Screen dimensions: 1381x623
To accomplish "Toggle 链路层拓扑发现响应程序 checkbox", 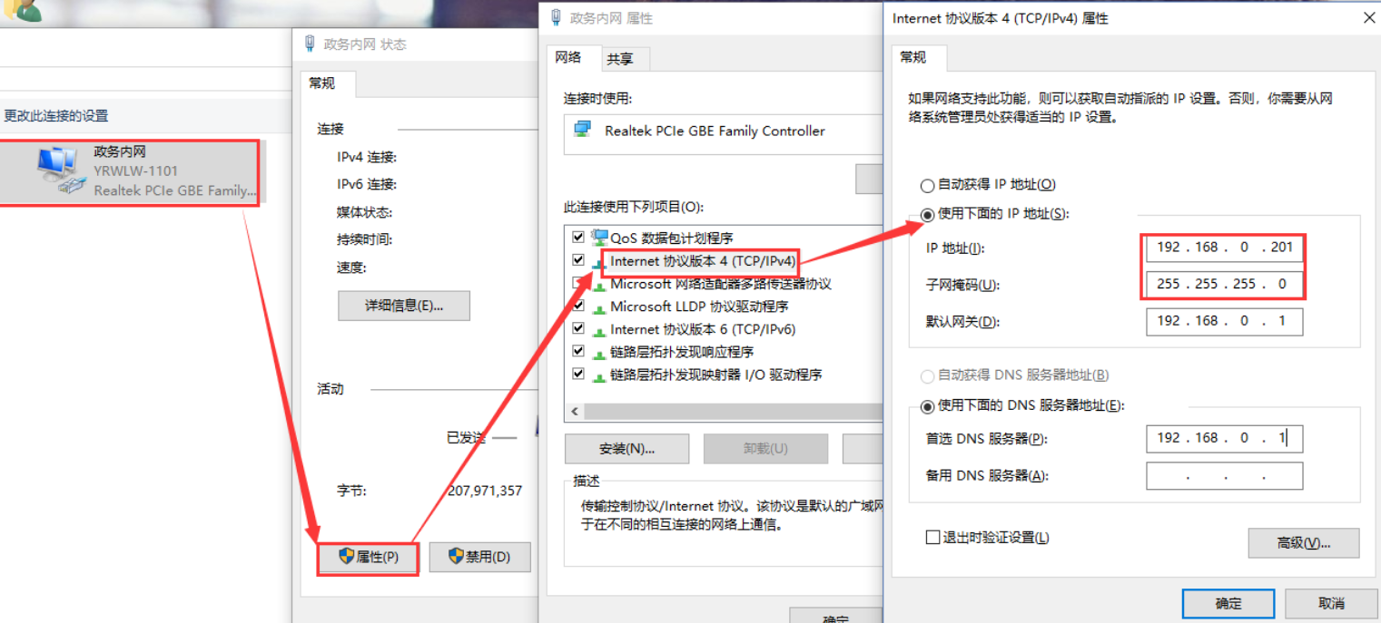I will [578, 351].
